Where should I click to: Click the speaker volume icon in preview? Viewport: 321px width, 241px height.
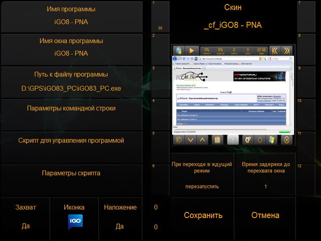[x=179, y=140]
